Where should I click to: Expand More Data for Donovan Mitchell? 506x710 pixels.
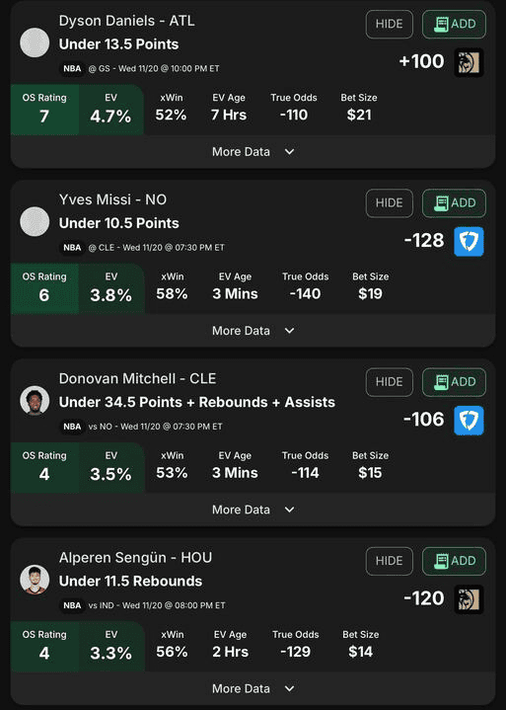tap(253, 510)
